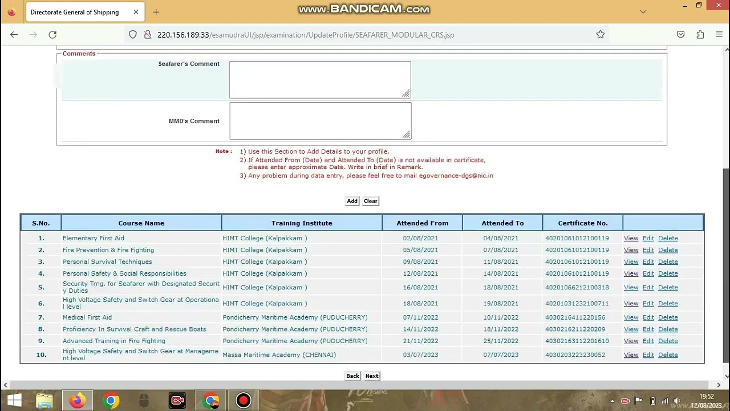Open File Explorer from taskbar
730x411 pixels.
pos(44,401)
